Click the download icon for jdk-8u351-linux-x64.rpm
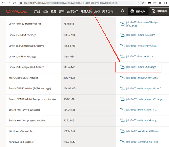The width and height of the screenshot is (169, 147). [122, 56]
